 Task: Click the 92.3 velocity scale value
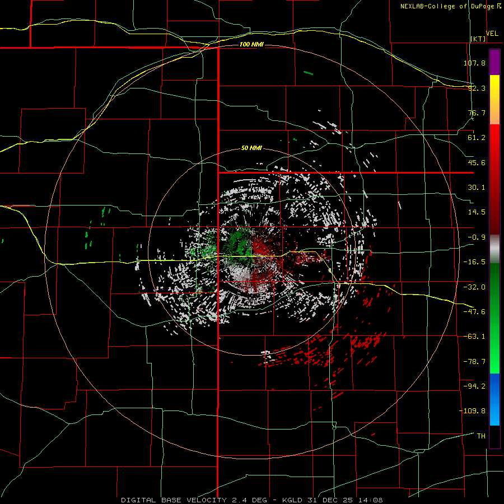click(x=477, y=88)
